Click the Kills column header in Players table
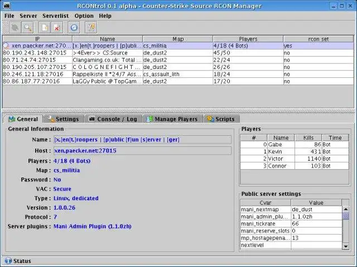This screenshot has height=267, width=357. 307,137
